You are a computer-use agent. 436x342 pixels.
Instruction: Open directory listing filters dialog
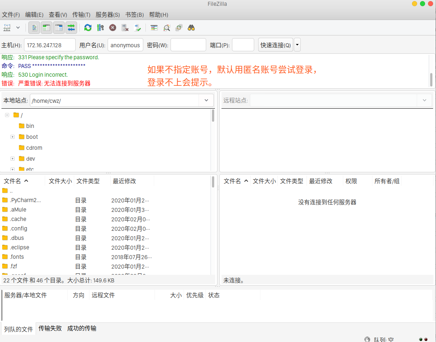coord(154,28)
